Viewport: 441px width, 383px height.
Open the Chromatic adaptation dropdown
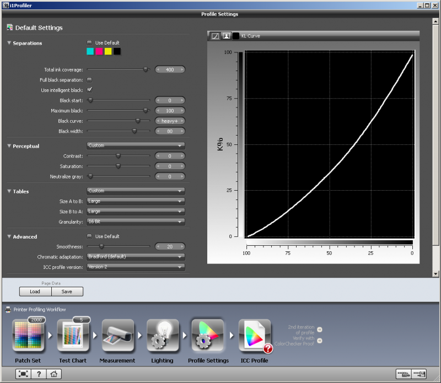click(136, 257)
